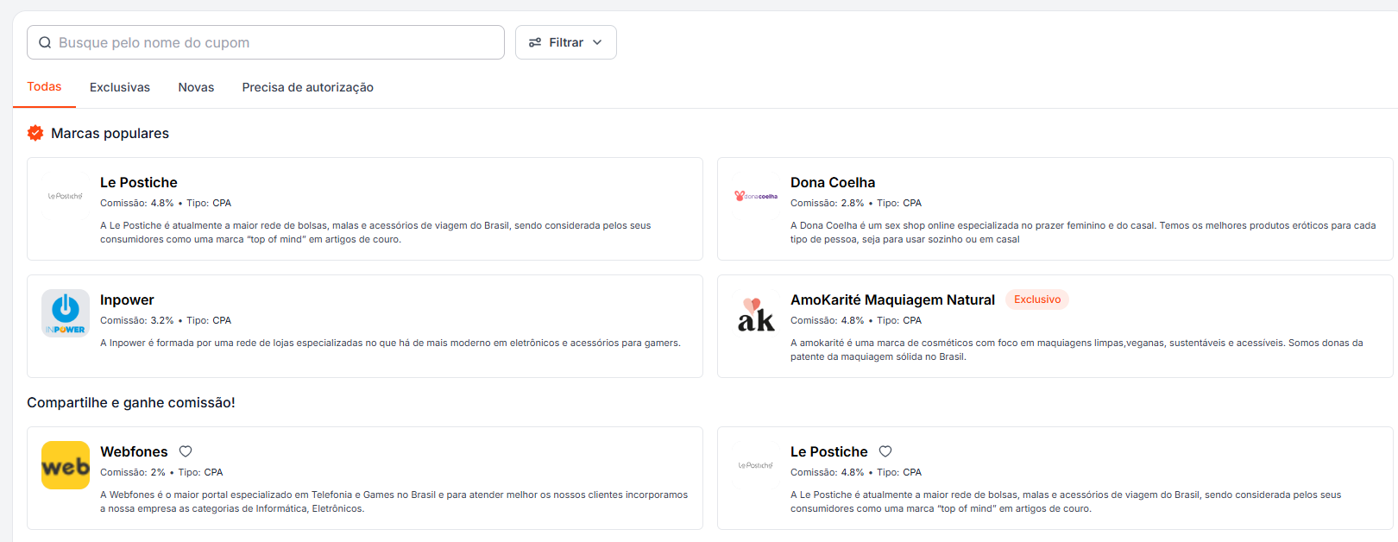Click the Le Postiche logo in popular brands

(x=66, y=196)
